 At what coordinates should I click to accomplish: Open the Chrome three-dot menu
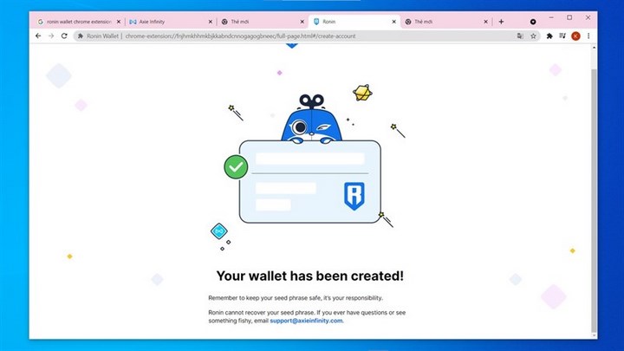click(x=588, y=36)
